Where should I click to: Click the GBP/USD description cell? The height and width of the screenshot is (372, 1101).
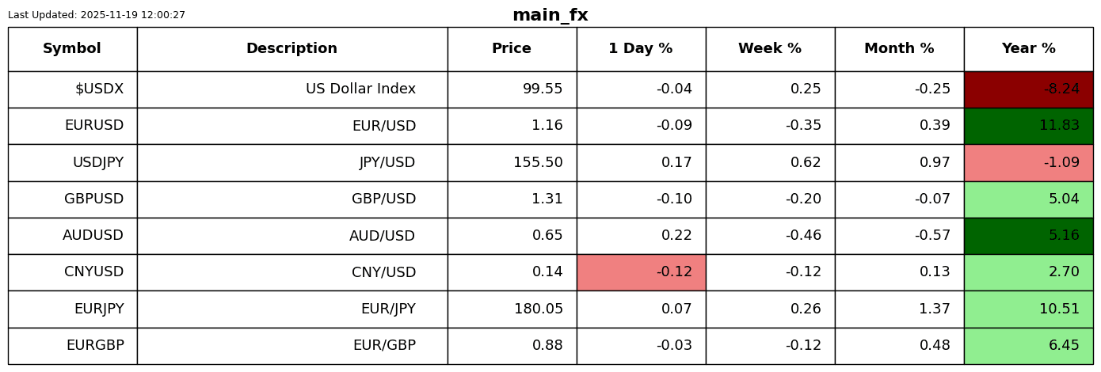pos(383,199)
